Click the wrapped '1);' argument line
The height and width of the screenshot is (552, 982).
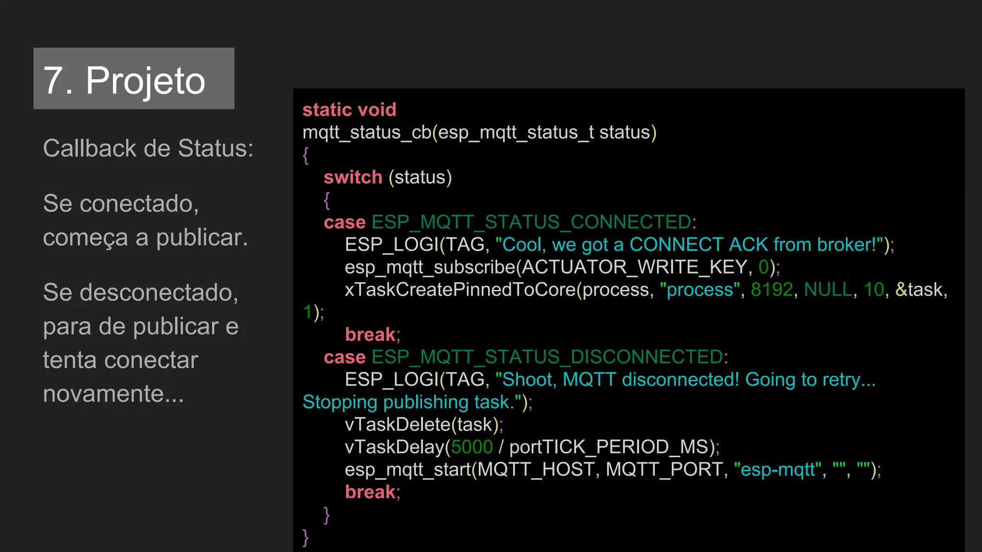pyautogui.click(x=313, y=312)
